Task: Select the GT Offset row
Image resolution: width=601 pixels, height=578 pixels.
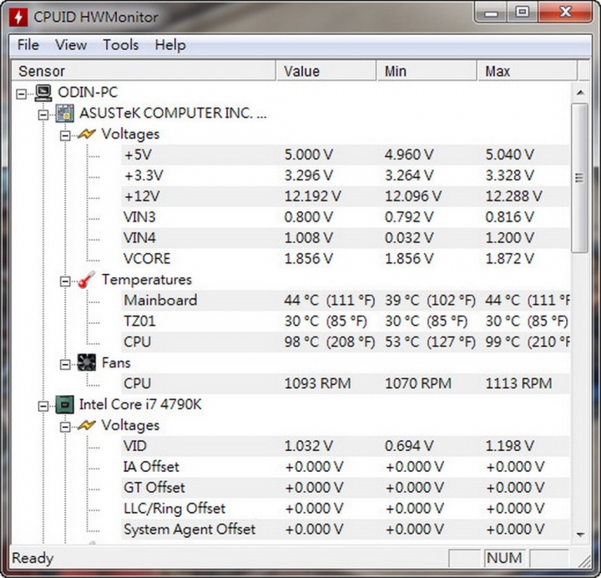Action: pos(346,488)
